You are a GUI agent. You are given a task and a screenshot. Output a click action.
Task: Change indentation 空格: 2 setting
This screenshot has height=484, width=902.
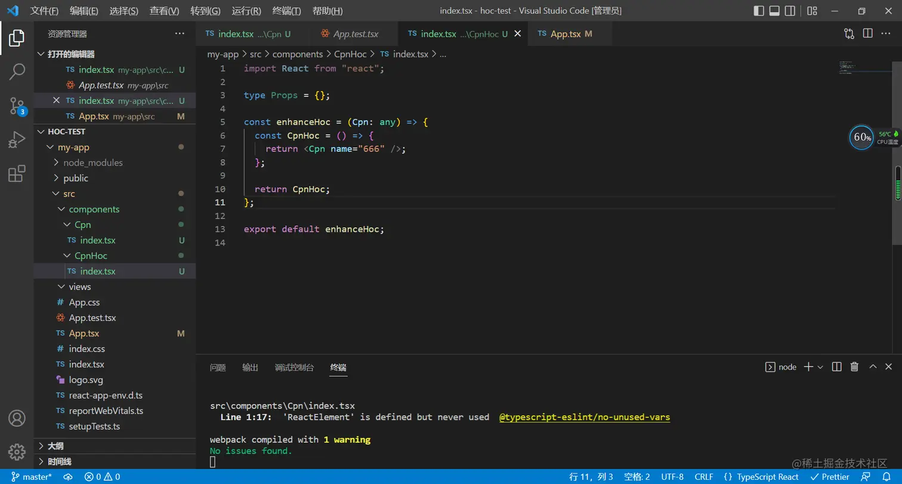tap(637, 477)
